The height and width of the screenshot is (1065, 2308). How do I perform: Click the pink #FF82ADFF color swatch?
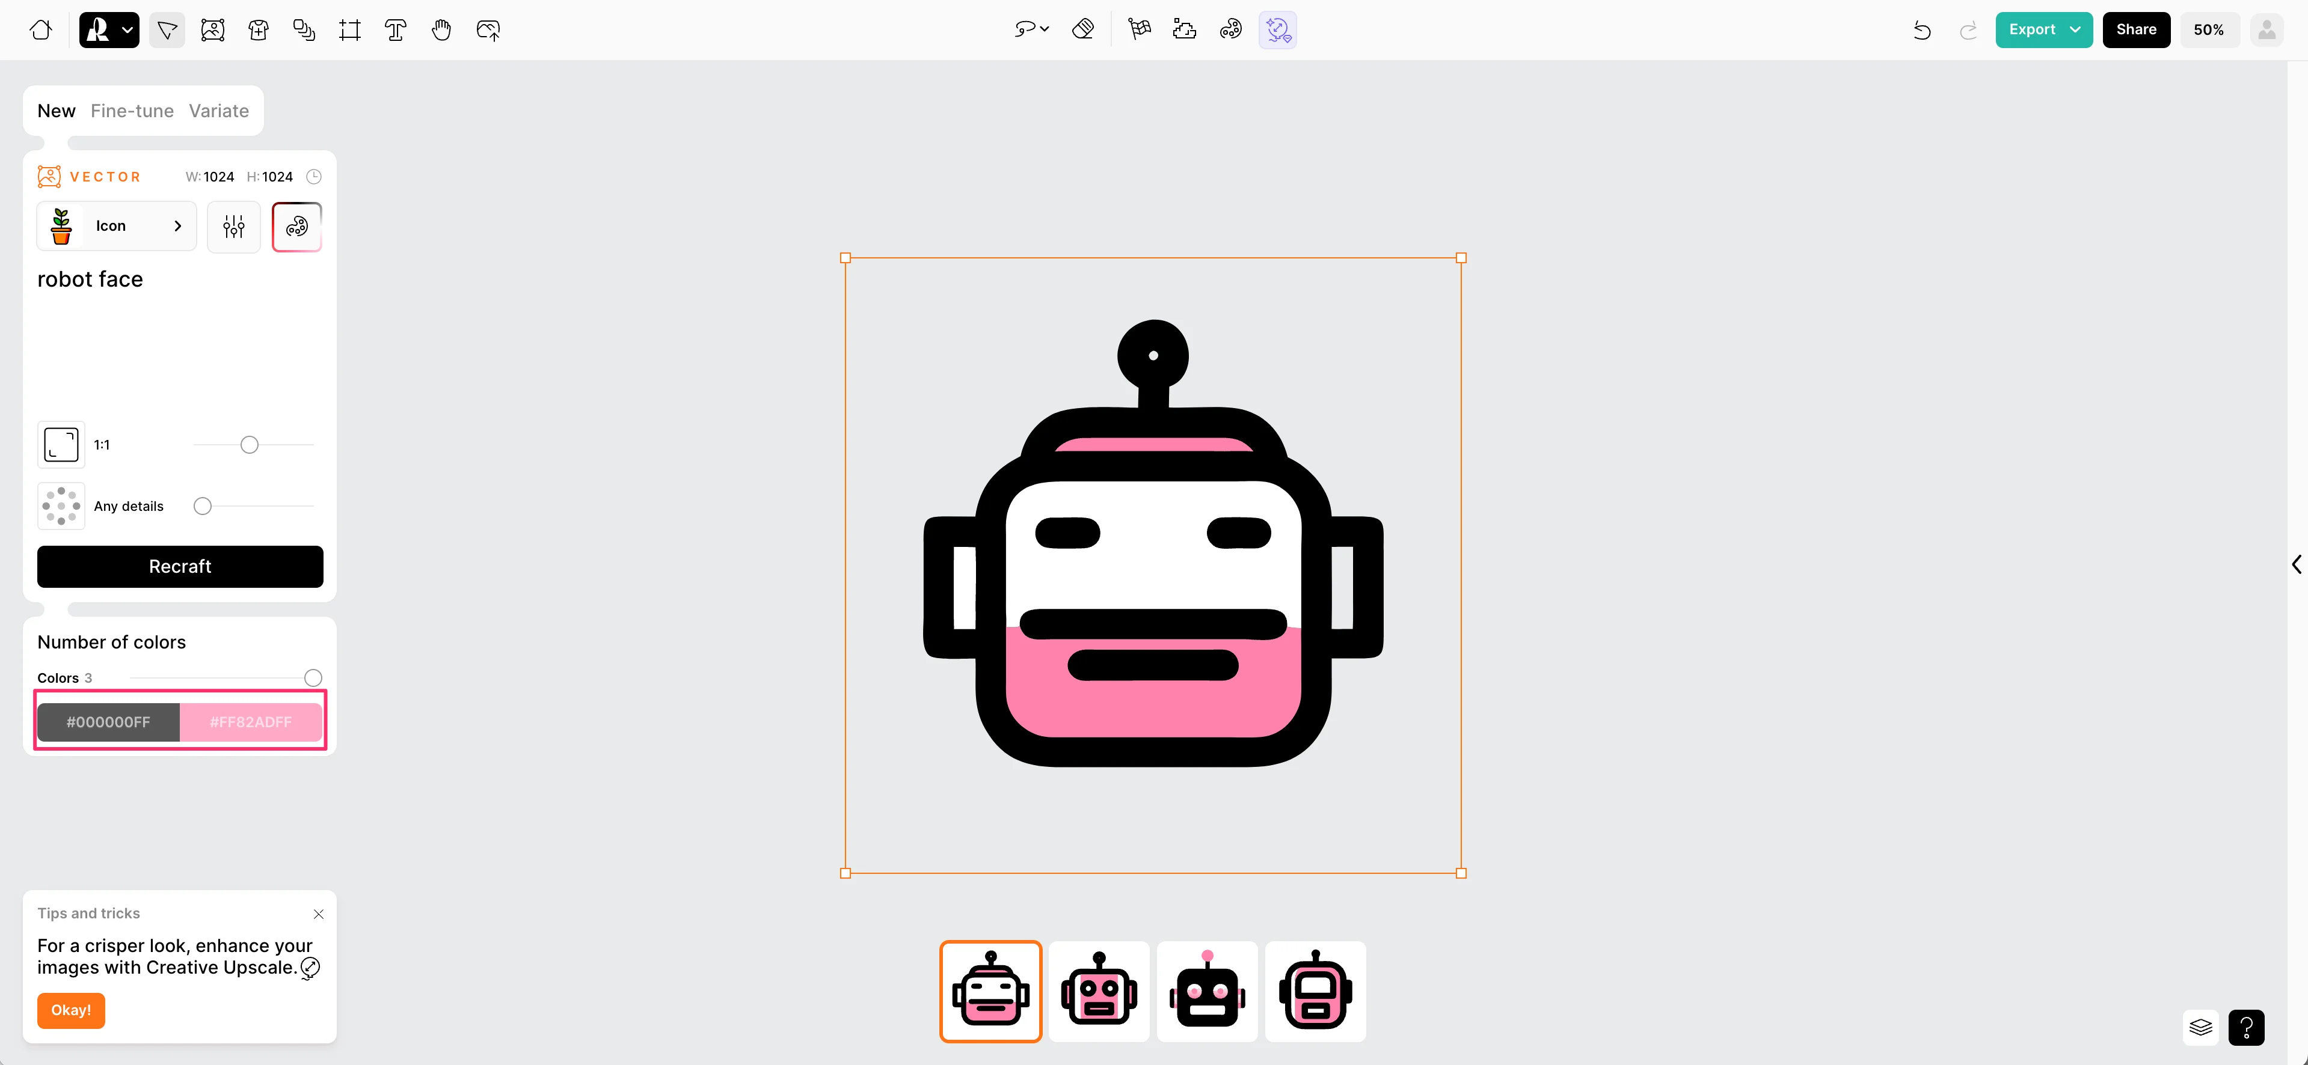(251, 722)
